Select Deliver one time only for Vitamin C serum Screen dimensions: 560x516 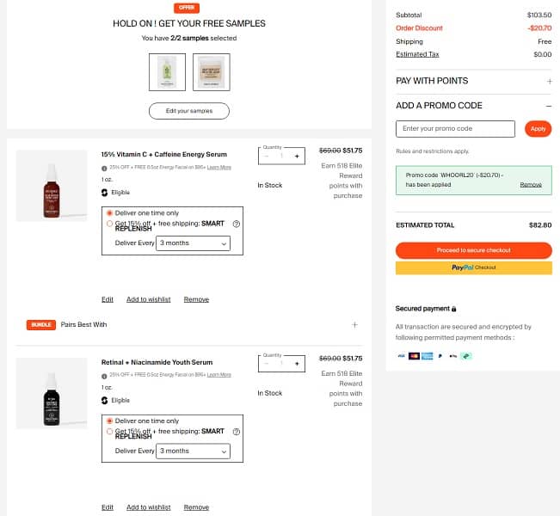point(109,212)
